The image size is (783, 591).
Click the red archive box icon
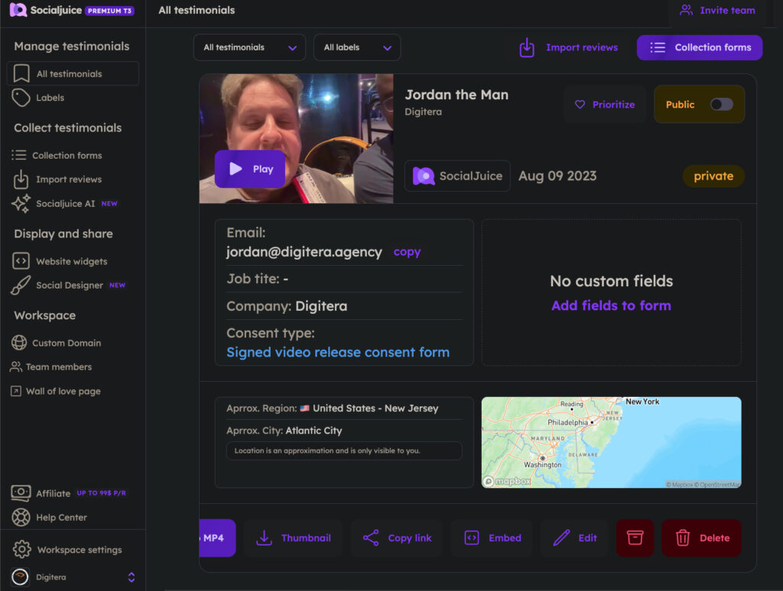point(635,538)
